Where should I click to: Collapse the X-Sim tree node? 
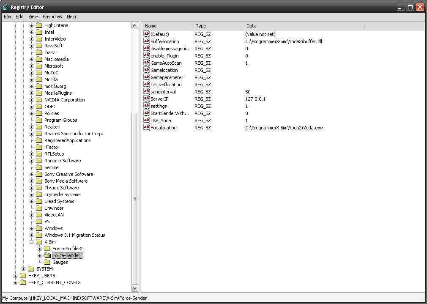[31, 242]
